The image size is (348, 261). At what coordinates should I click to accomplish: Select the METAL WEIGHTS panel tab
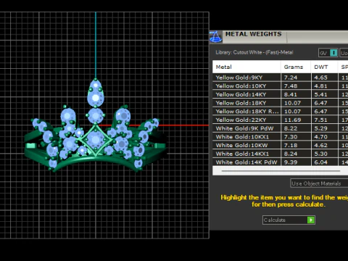(x=254, y=34)
